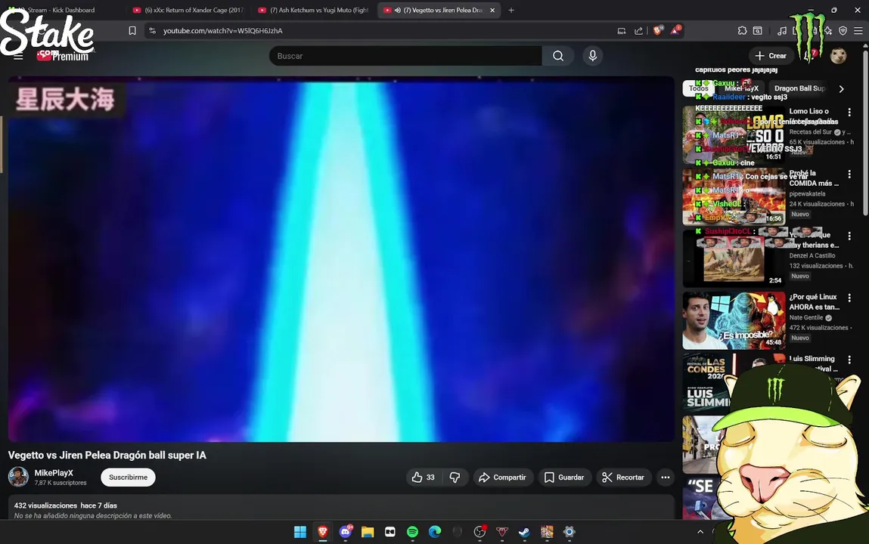Open the browser main menu icon
Image resolution: width=869 pixels, height=544 pixels.
coord(858,31)
